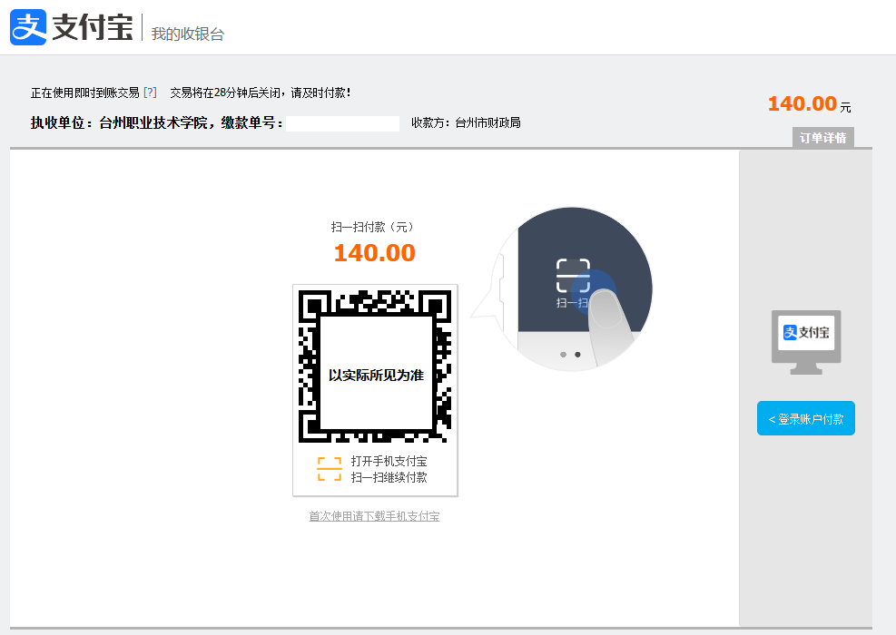Image resolution: width=896 pixels, height=635 pixels.
Task: Click the 28分钟 transaction closing notice
Action: 260,93
